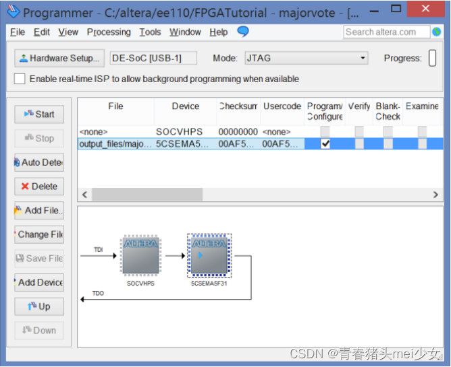Open the Help menu
Screen dimensions: 451x367
[218, 32]
